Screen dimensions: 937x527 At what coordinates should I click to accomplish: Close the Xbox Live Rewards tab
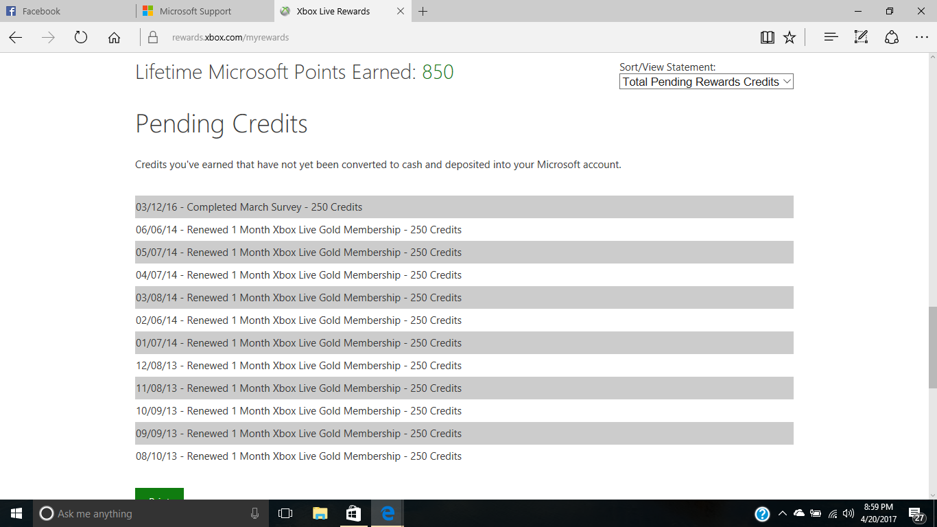401,12
